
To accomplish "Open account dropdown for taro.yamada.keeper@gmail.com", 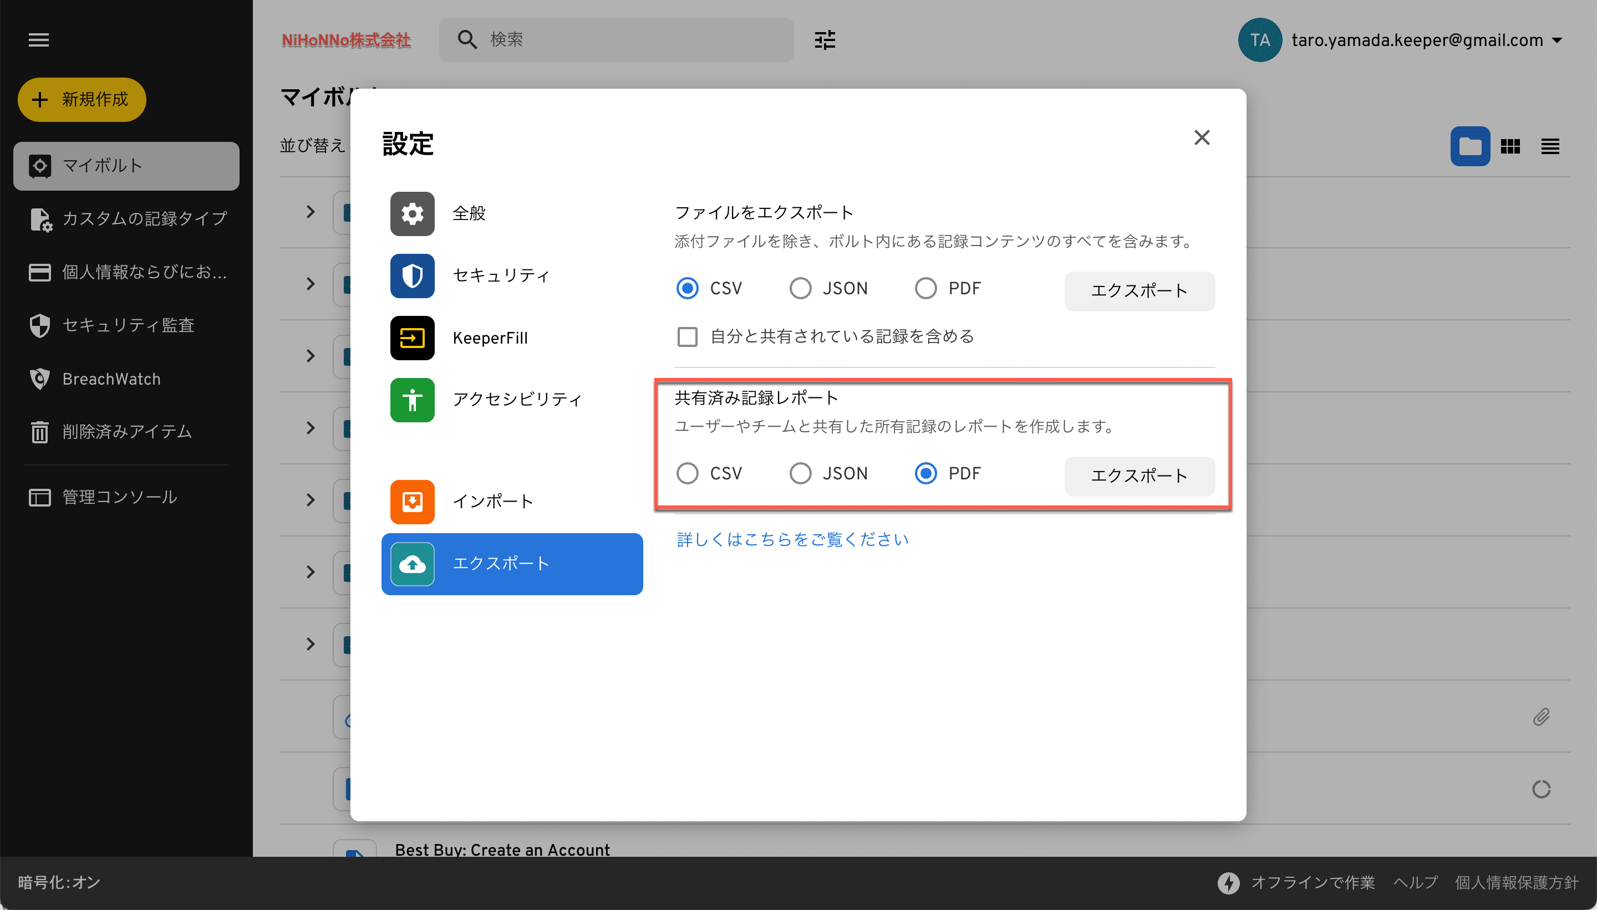I will click(x=1557, y=40).
